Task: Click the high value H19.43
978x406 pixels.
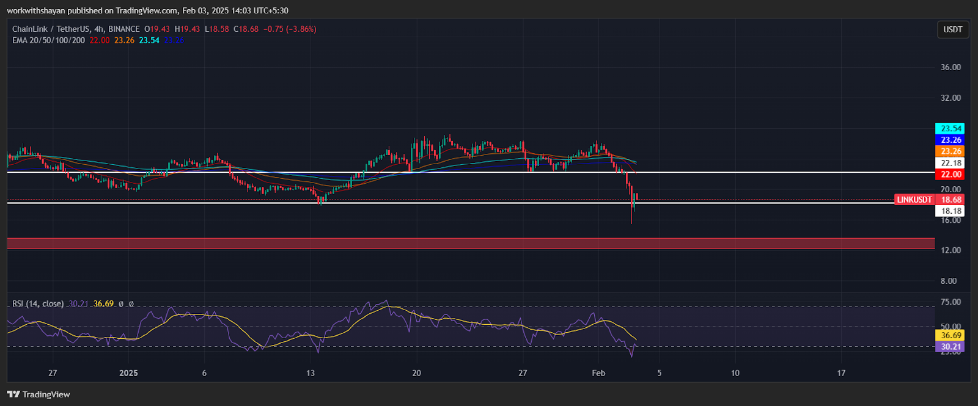Action: [x=187, y=29]
